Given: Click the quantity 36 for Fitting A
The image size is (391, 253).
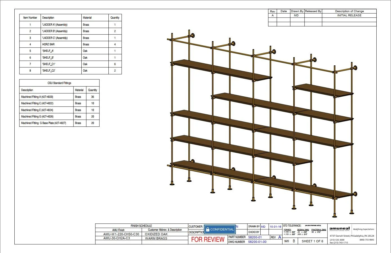Looking at the screenshot, I should point(93,97).
